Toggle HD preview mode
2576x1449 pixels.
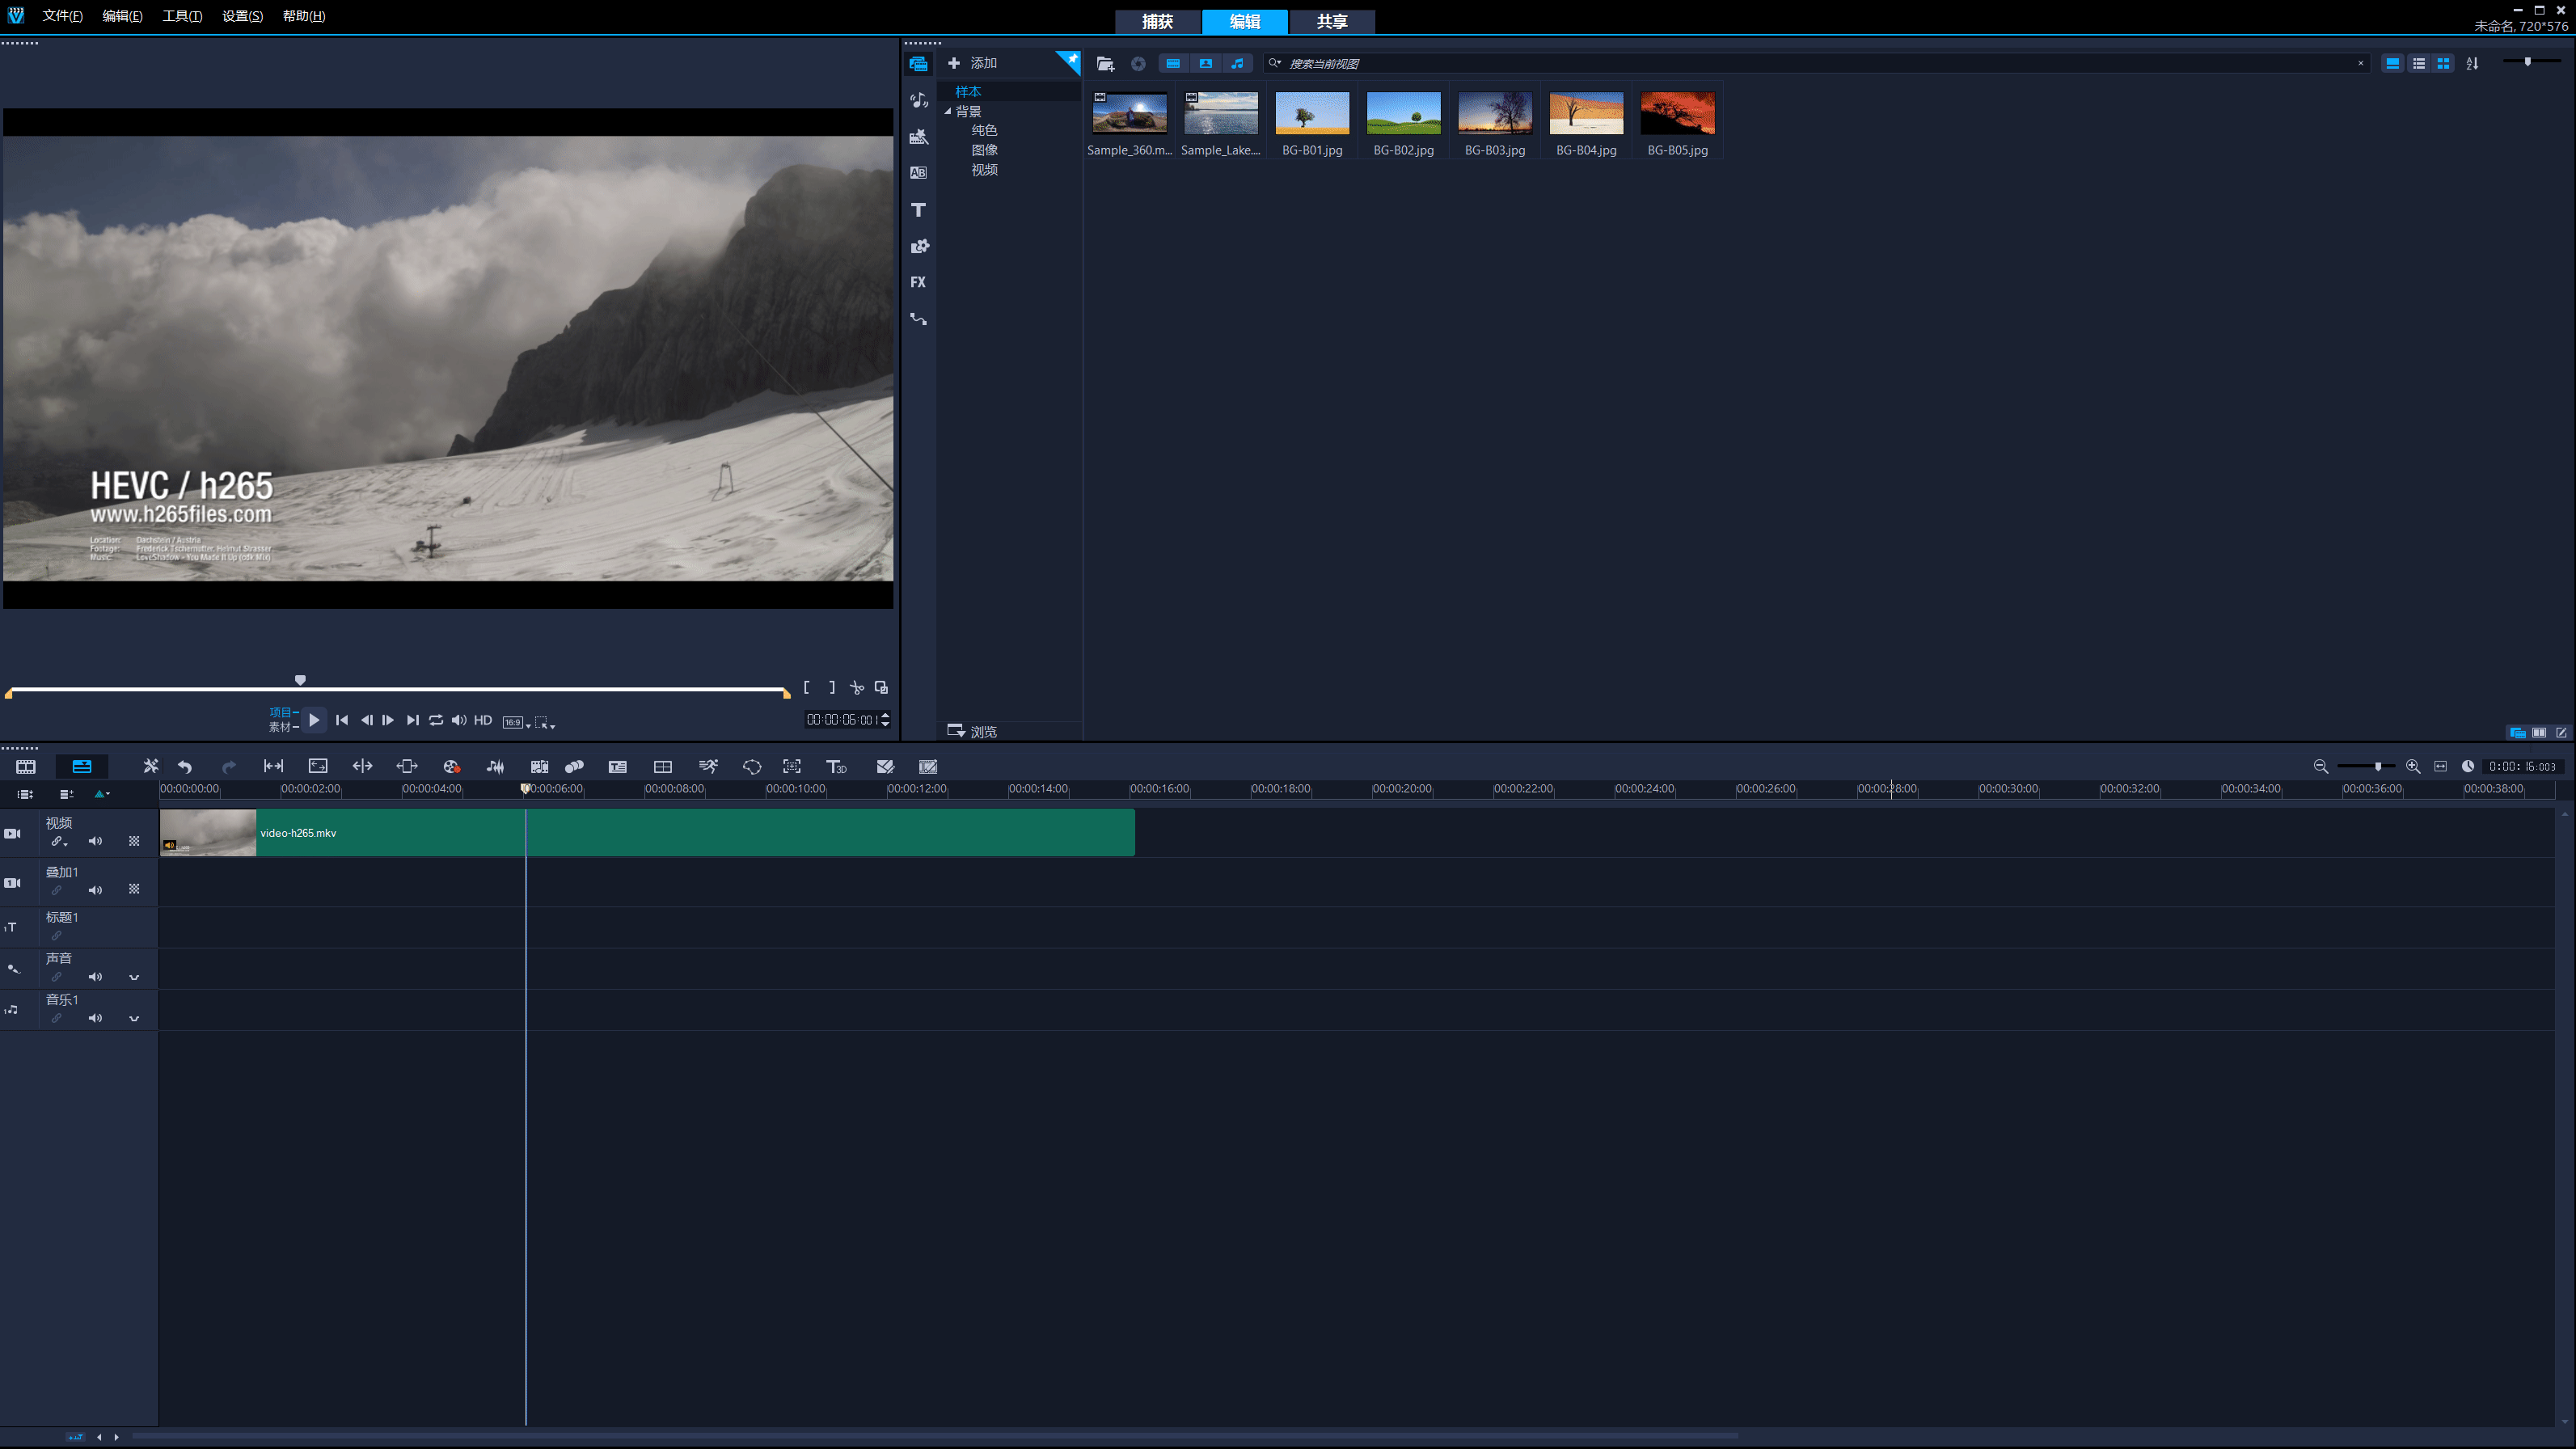click(483, 720)
